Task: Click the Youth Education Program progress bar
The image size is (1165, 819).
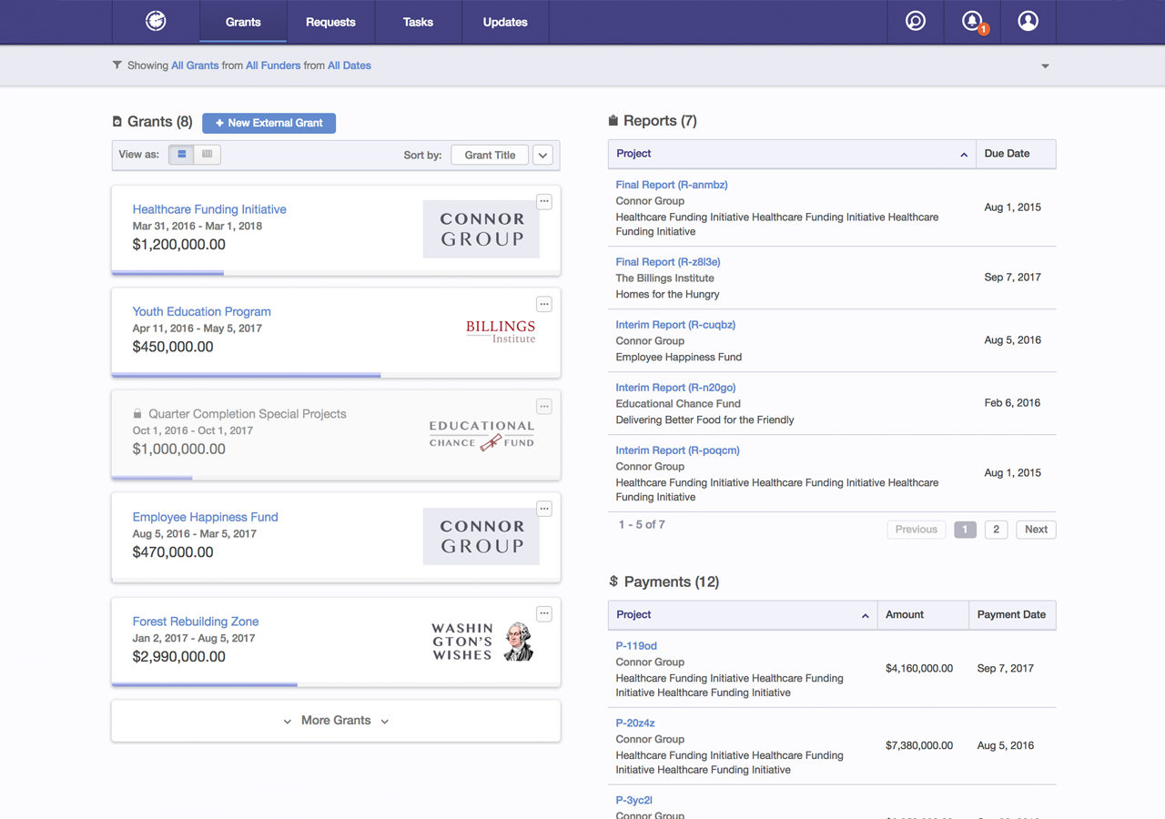Action: pos(246,375)
